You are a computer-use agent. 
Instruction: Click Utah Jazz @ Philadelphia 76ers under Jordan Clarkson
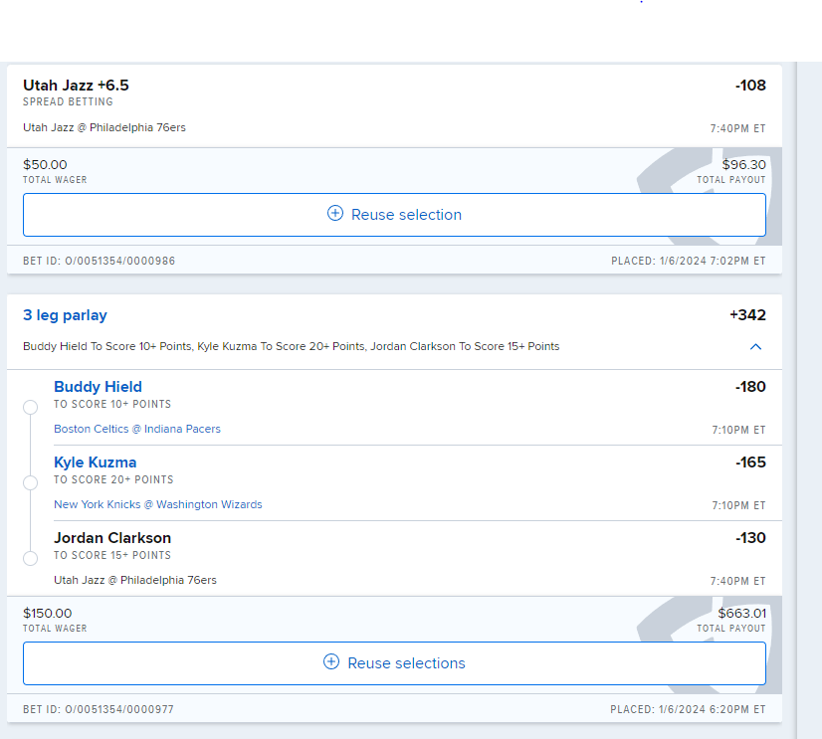[x=135, y=580]
